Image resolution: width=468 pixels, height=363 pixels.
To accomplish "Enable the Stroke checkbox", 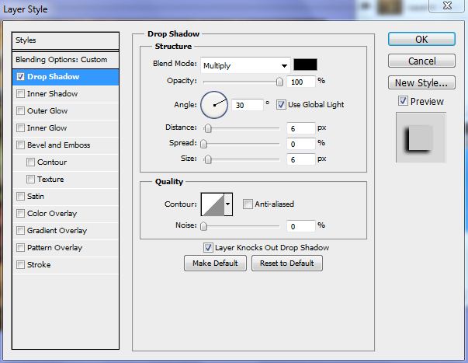I will pos(20,264).
